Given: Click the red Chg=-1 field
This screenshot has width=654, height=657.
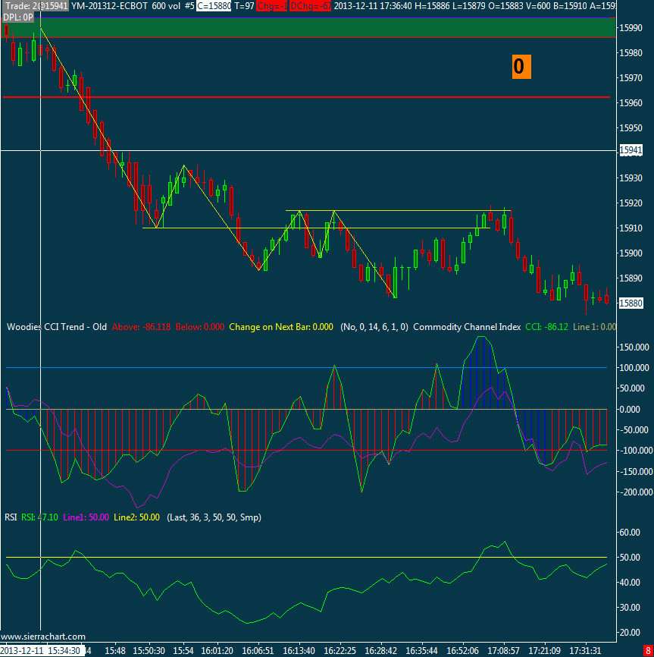Looking at the screenshot, I should click(x=272, y=6).
